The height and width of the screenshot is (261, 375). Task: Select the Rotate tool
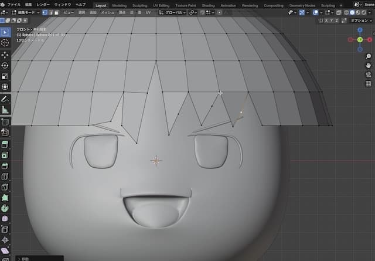click(5, 65)
